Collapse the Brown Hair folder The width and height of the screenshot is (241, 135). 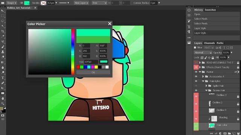point(206,90)
